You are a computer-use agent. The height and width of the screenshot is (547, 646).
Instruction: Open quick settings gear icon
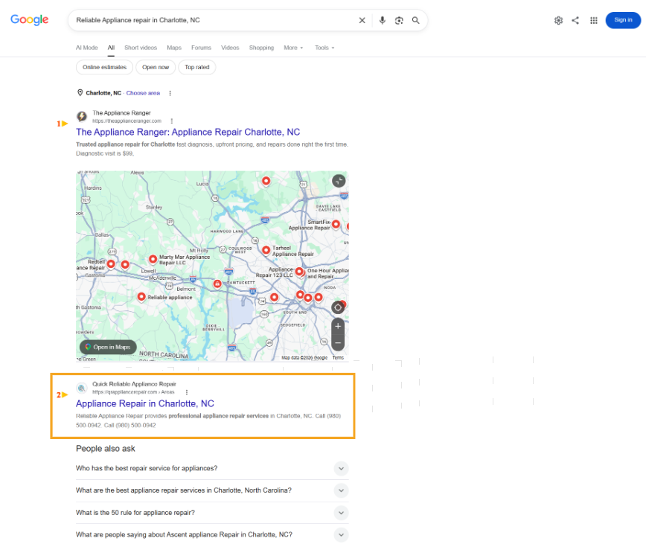[x=558, y=20]
